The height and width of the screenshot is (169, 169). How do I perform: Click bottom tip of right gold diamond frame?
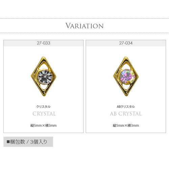tap(127, 95)
